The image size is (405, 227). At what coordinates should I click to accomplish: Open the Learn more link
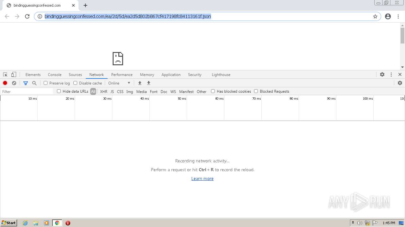tap(202, 178)
